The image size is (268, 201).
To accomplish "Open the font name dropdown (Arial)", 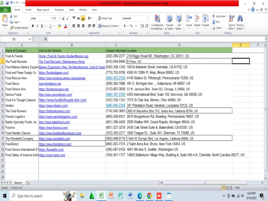I will [51, 18].
